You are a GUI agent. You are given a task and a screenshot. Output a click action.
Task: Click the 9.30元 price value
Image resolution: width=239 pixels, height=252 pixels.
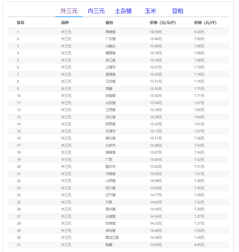pos(199,32)
